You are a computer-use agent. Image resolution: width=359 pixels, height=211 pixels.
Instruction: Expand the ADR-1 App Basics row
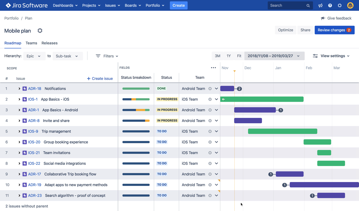[19, 110]
